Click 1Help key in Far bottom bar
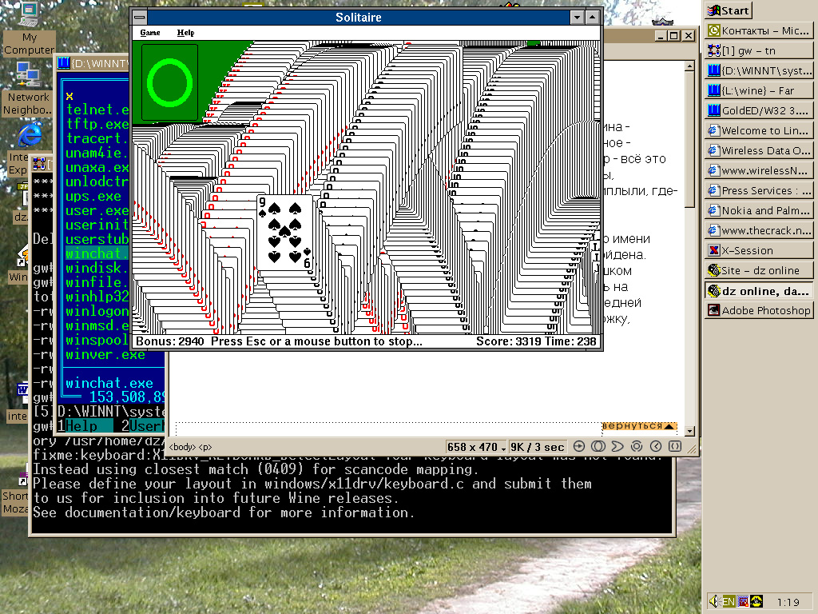 83,426
